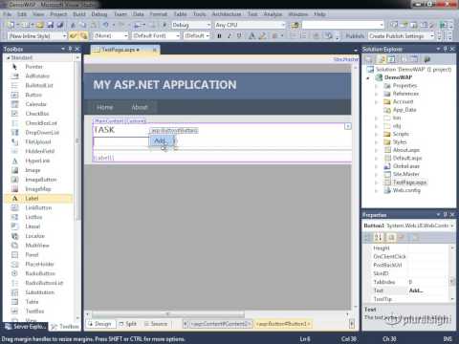This screenshot has height=344, width=459.
Task: Select the asp:Button#Button1 tag navigator
Action: 283,324
